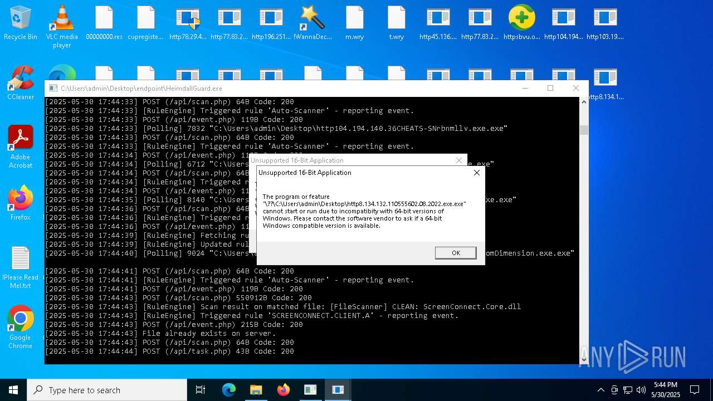This screenshot has height=401, width=713.
Task: Select the http104.194... file icon
Action: [563, 23]
